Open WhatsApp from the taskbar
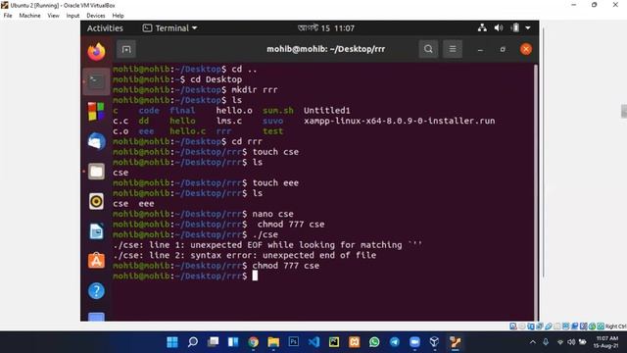This screenshot has height=353, width=627. point(374,342)
